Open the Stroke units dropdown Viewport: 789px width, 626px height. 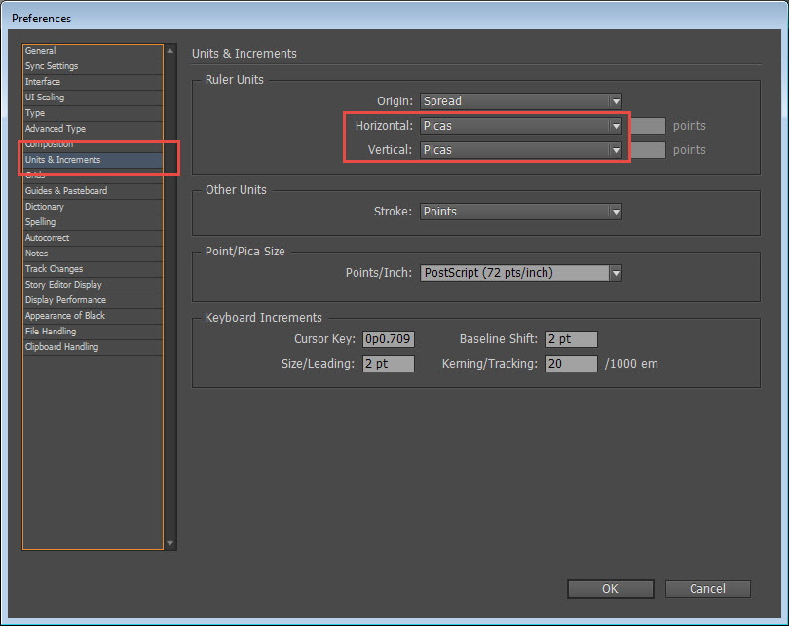pos(521,212)
